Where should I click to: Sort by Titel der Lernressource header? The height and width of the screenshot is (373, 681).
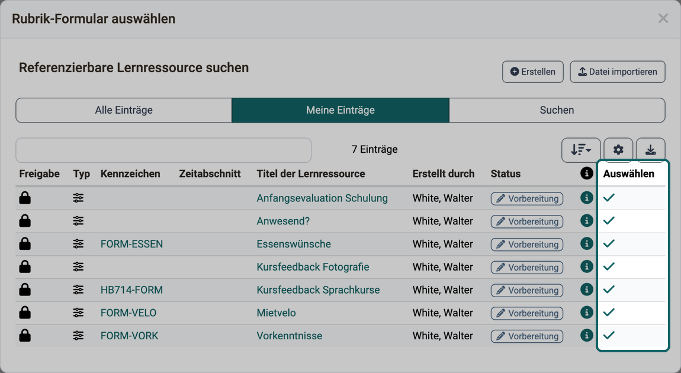(310, 173)
